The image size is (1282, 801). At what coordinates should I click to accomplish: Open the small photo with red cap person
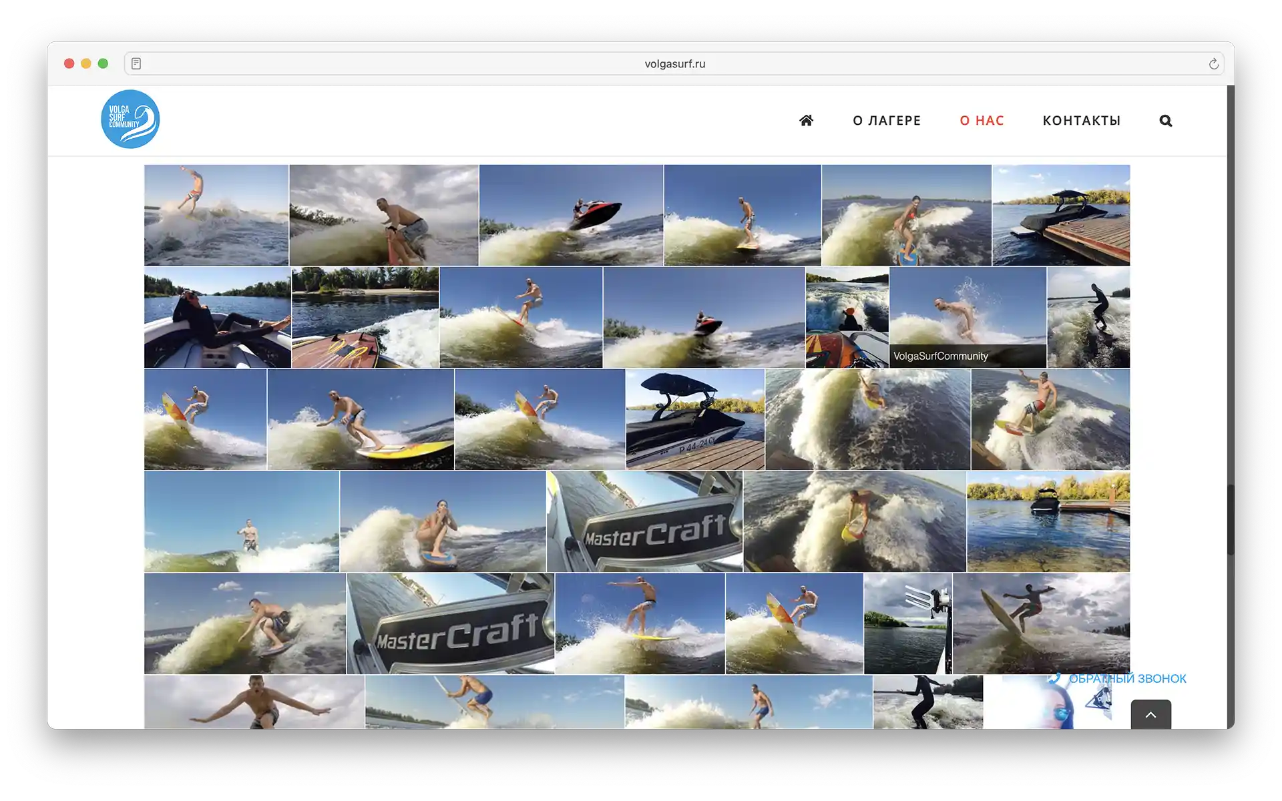click(x=847, y=317)
